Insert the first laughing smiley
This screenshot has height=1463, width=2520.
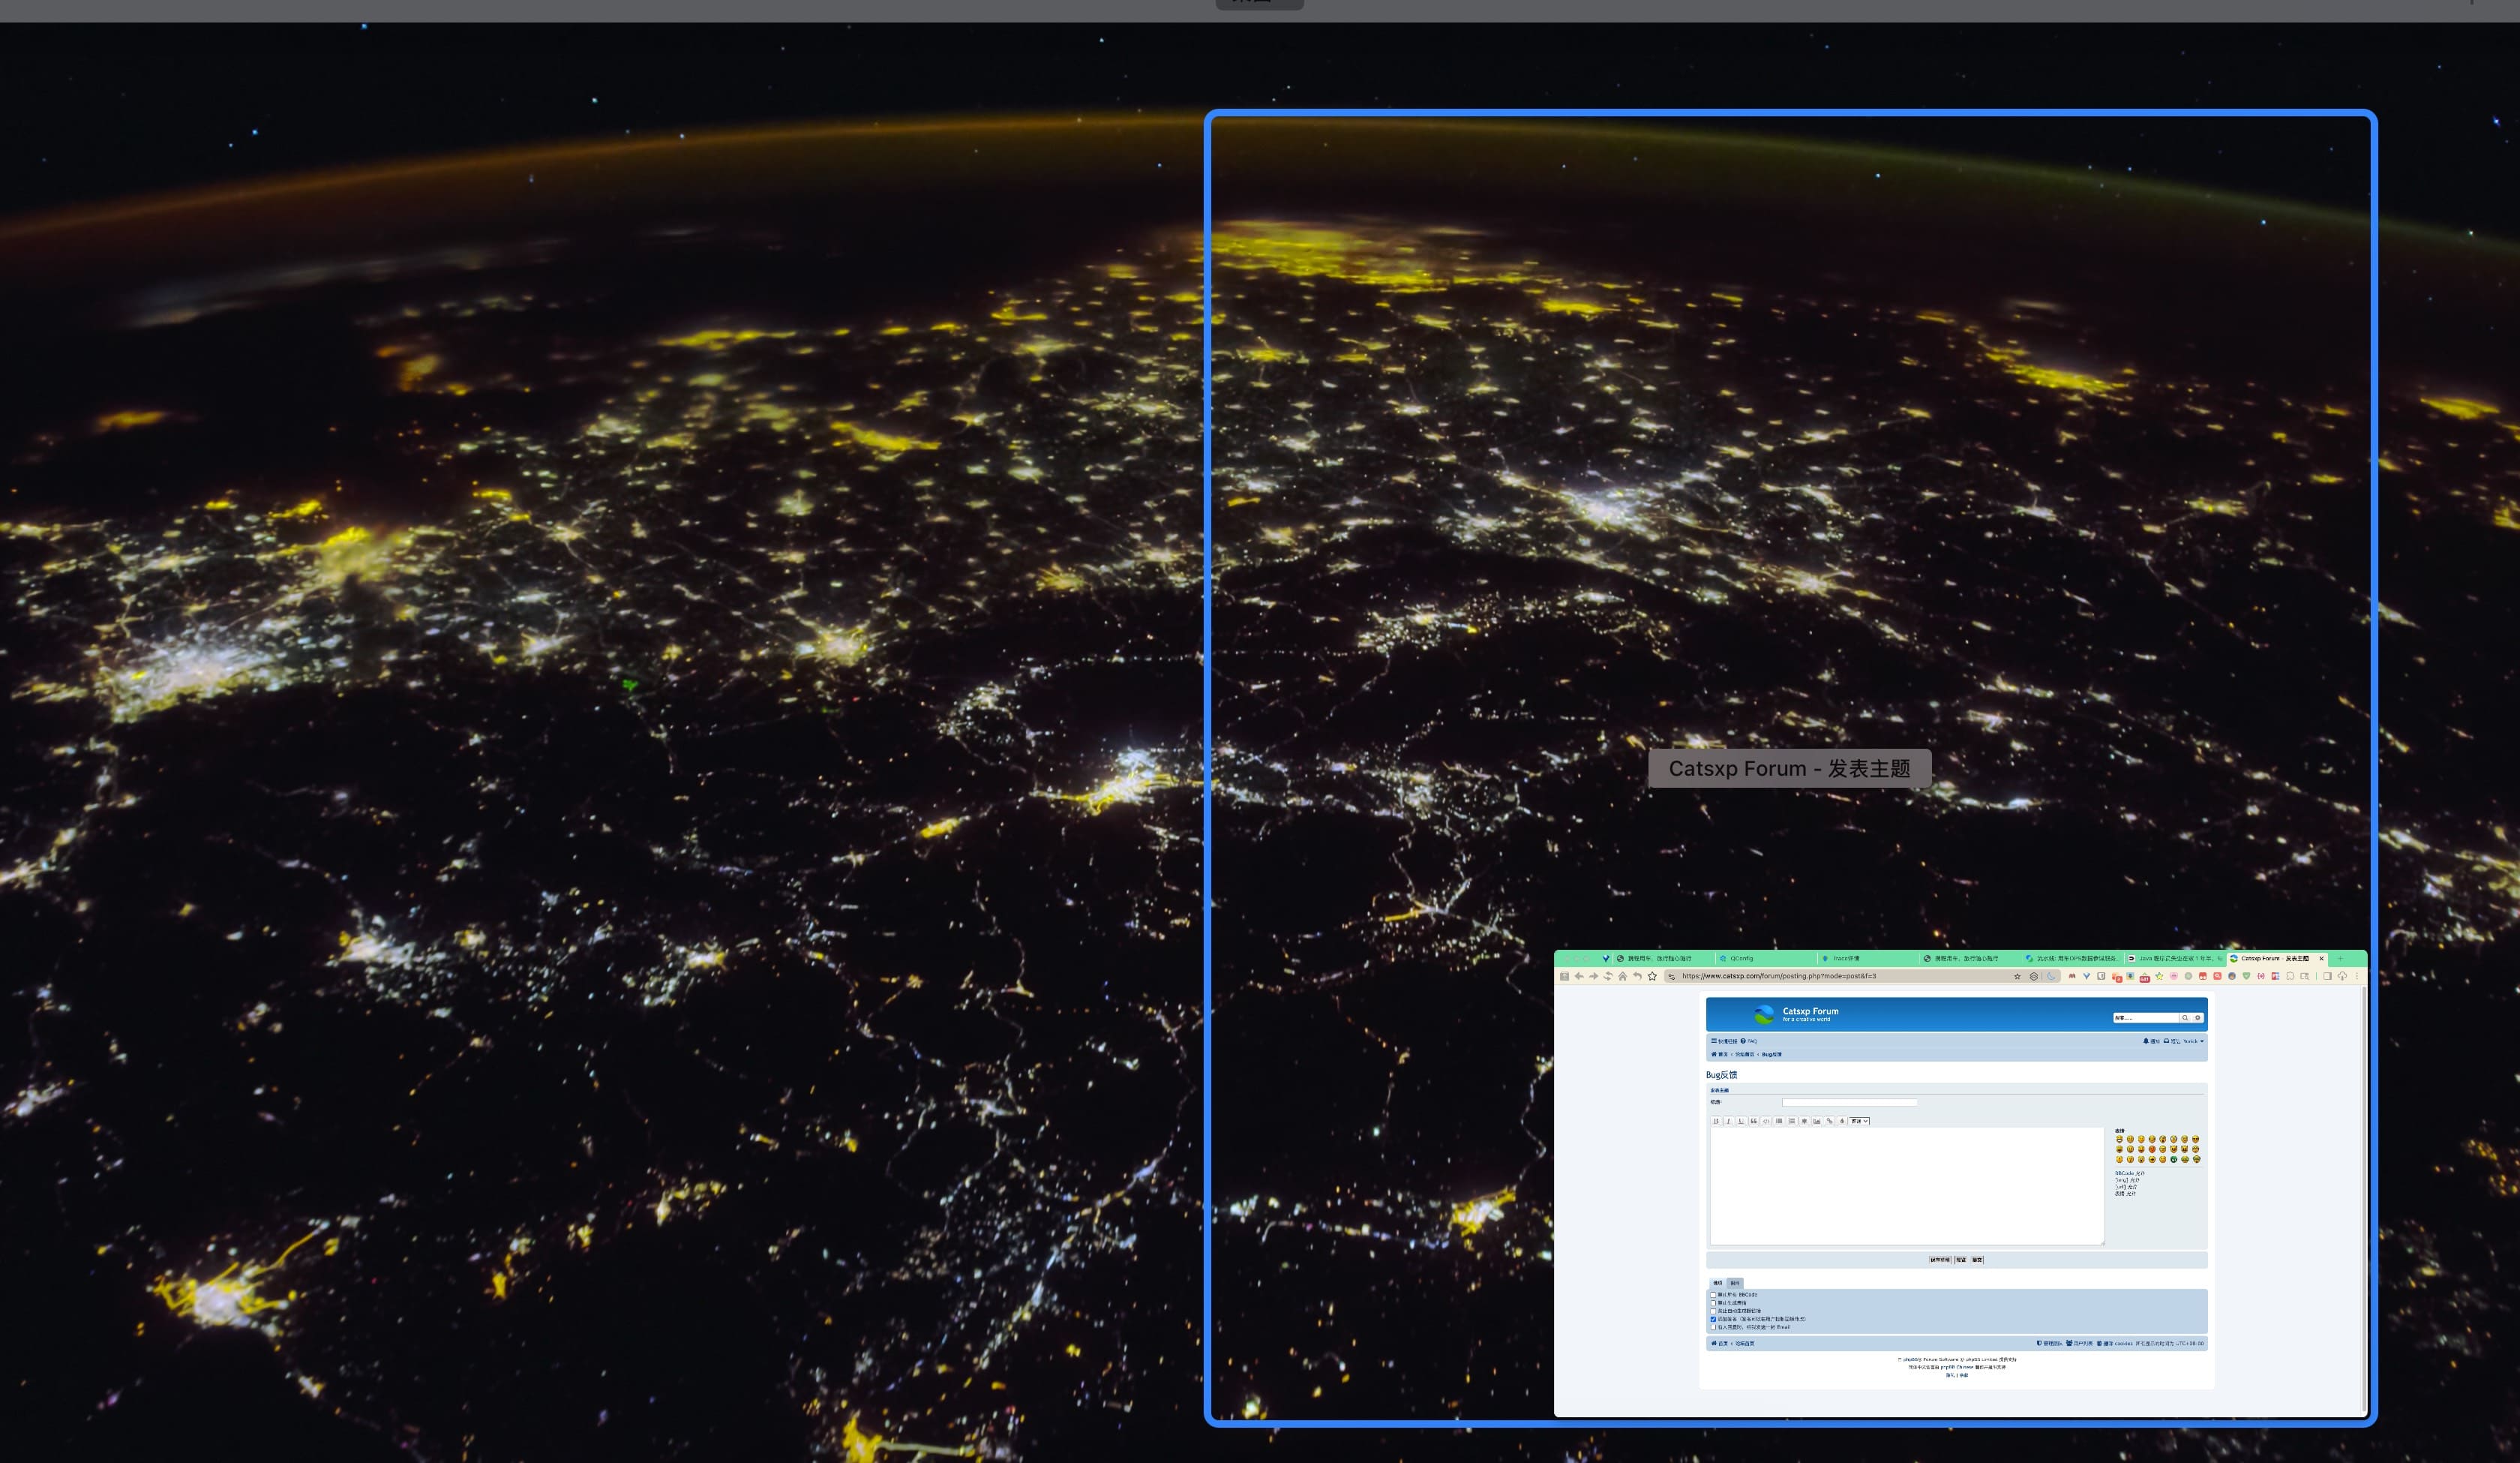2119,1139
